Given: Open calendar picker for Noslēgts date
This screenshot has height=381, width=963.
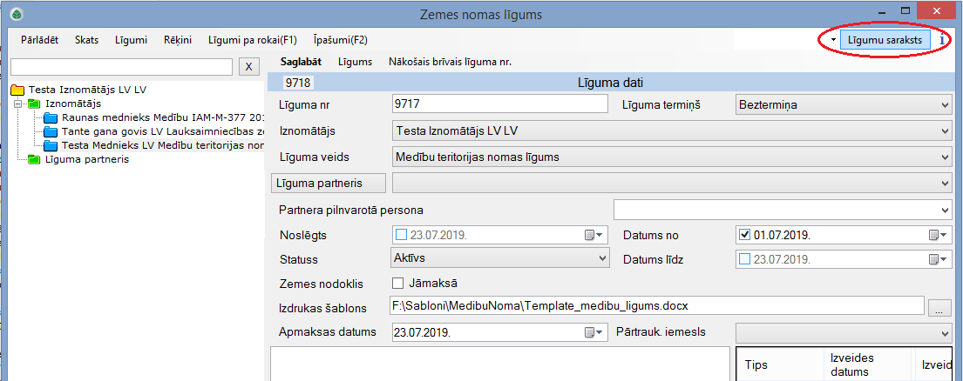Looking at the screenshot, I should (x=593, y=235).
